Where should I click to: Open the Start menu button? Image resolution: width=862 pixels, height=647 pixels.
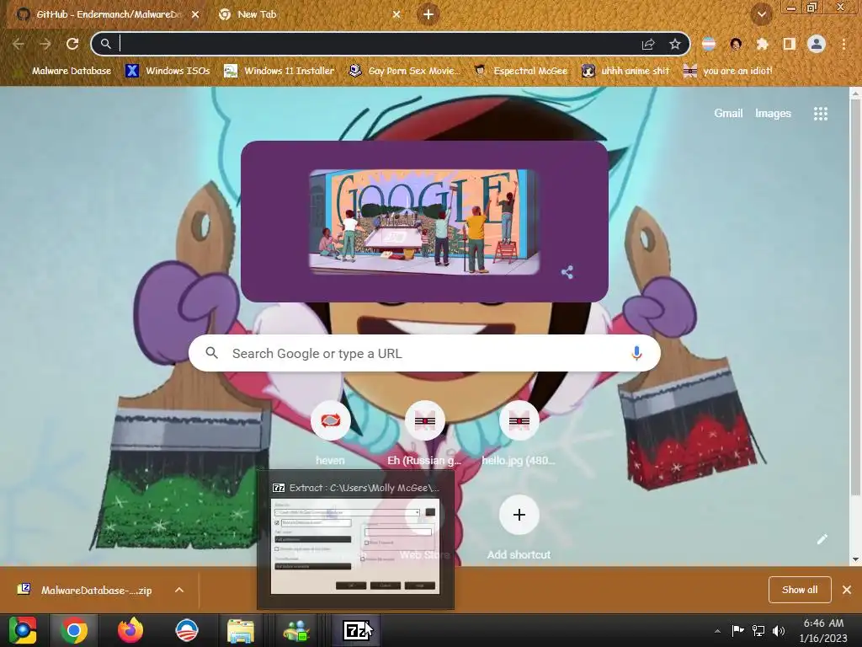(x=23, y=630)
